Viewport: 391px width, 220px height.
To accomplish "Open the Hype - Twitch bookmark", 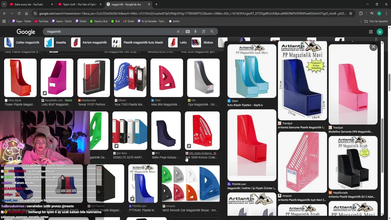I will [x=21, y=21].
